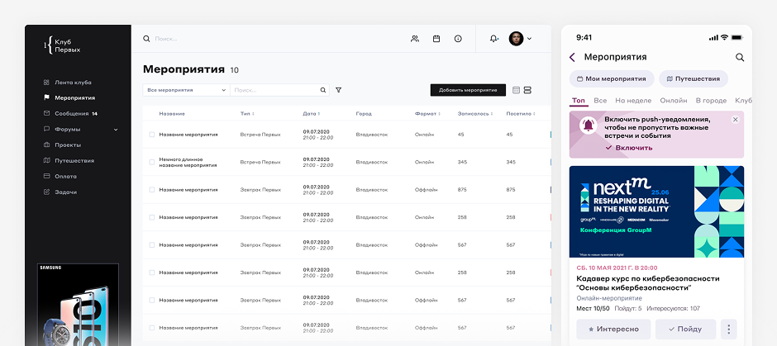Switch to the На неделе tab
777x346 pixels.
[633, 101]
